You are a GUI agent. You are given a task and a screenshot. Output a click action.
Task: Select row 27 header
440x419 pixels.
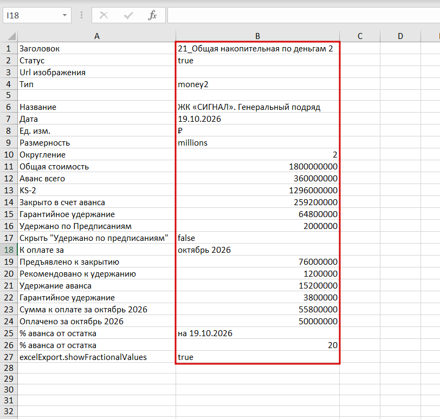click(9, 357)
